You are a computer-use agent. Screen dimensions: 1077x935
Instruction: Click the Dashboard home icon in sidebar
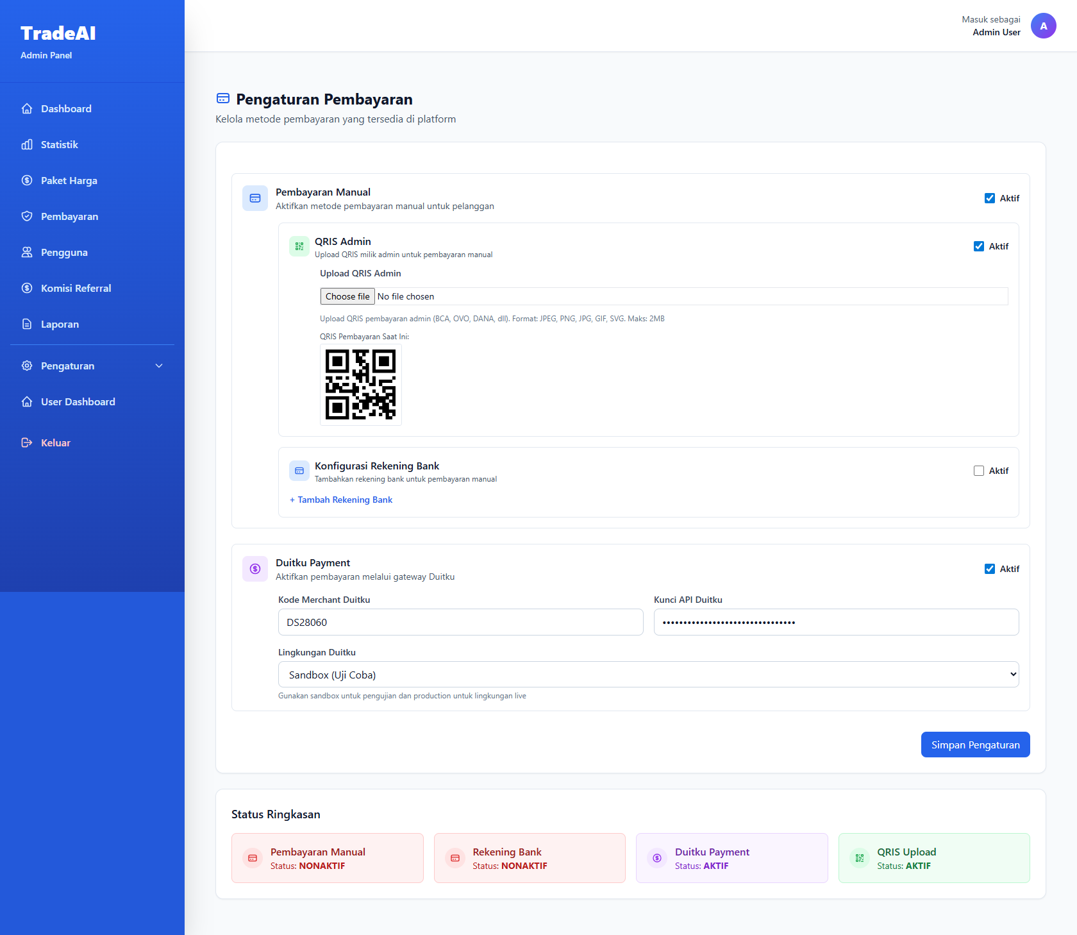[27, 109]
